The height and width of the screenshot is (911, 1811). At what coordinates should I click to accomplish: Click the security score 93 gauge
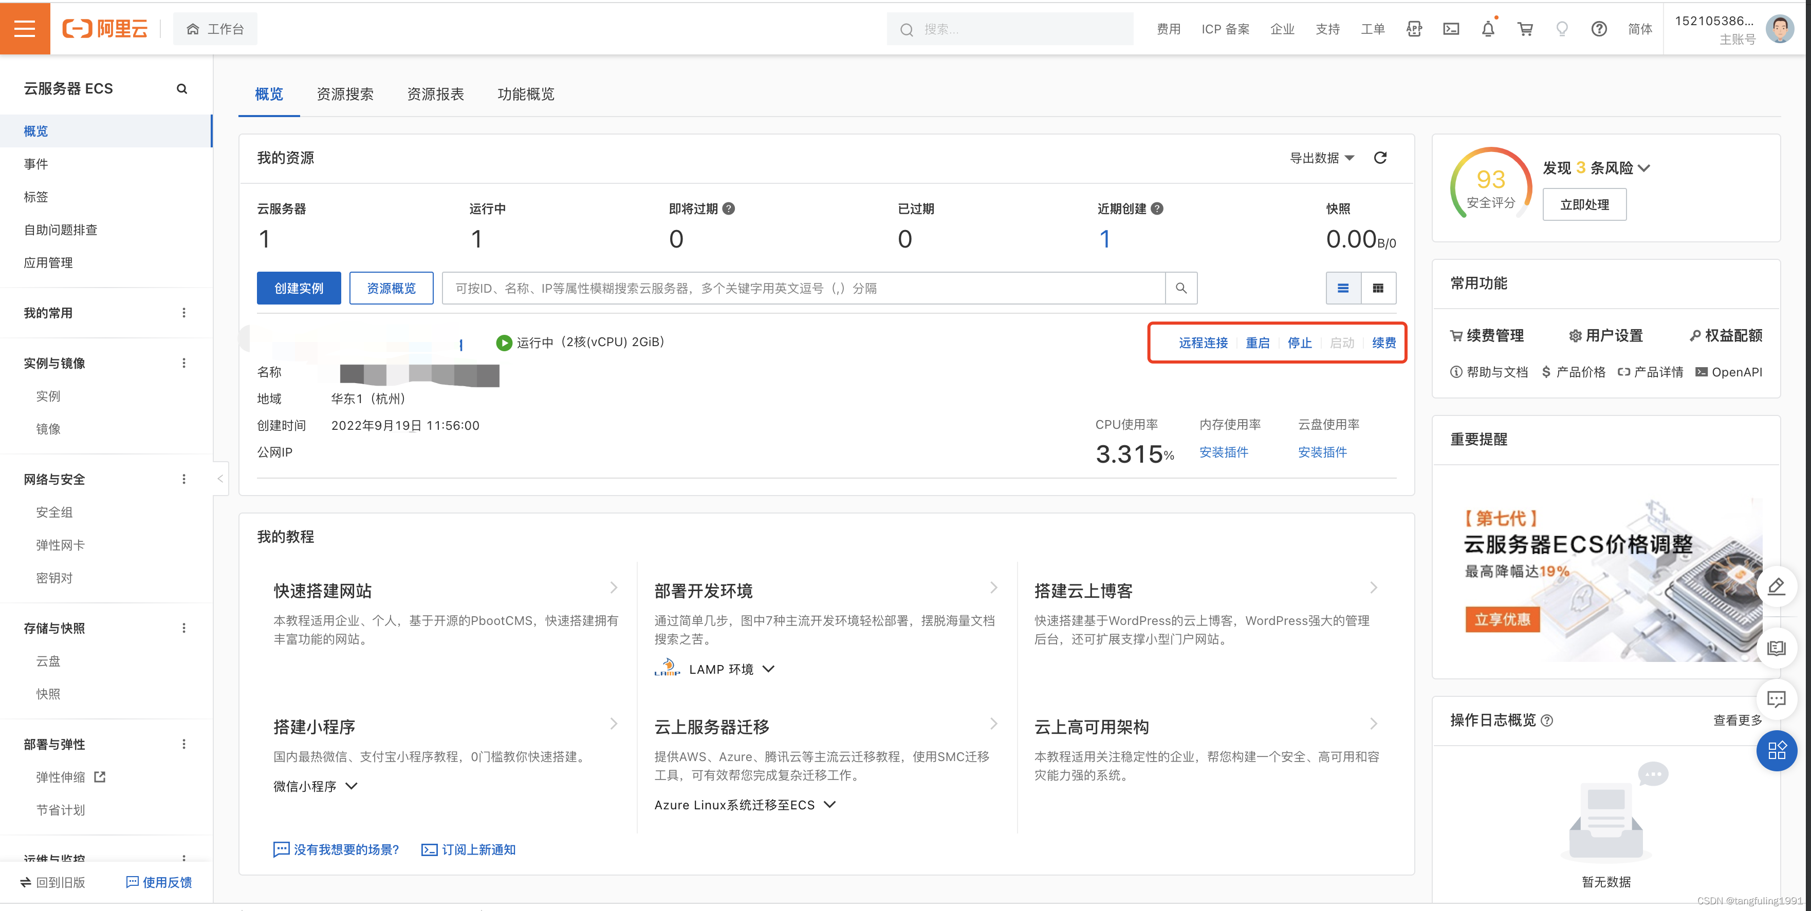click(1491, 184)
